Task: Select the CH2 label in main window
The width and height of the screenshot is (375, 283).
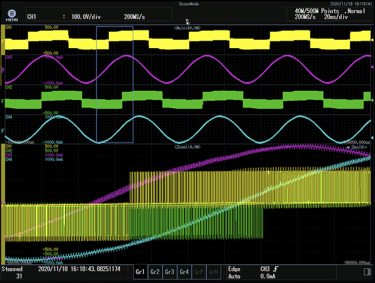Action: click(8, 87)
